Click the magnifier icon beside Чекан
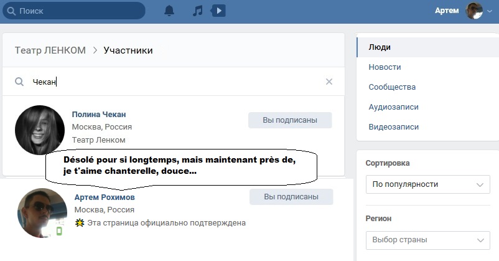Screen dimensions: 499x261 coord(19,82)
